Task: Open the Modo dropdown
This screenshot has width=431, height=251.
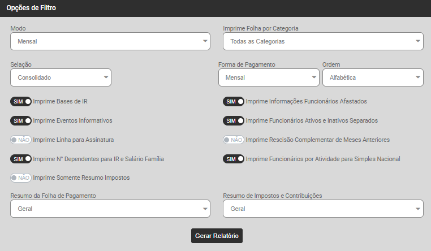Action: (110, 41)
